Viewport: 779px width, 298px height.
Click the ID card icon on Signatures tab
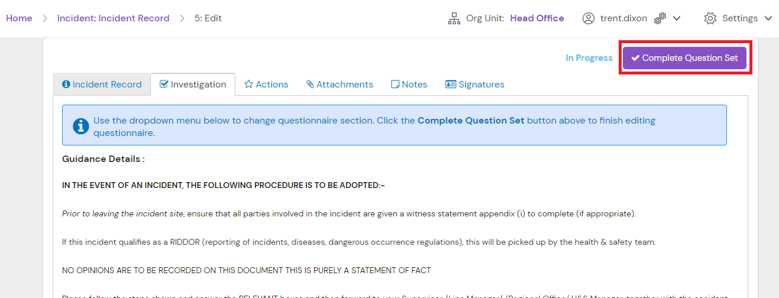(x=451, y=85)
